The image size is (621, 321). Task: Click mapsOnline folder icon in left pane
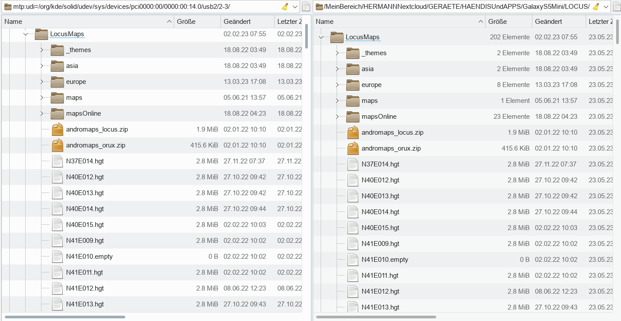[x=57, y=113]
